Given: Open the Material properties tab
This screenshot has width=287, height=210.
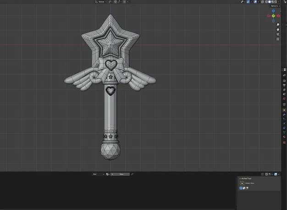Looking at the screenshot, I should click(x=284, y=136).
